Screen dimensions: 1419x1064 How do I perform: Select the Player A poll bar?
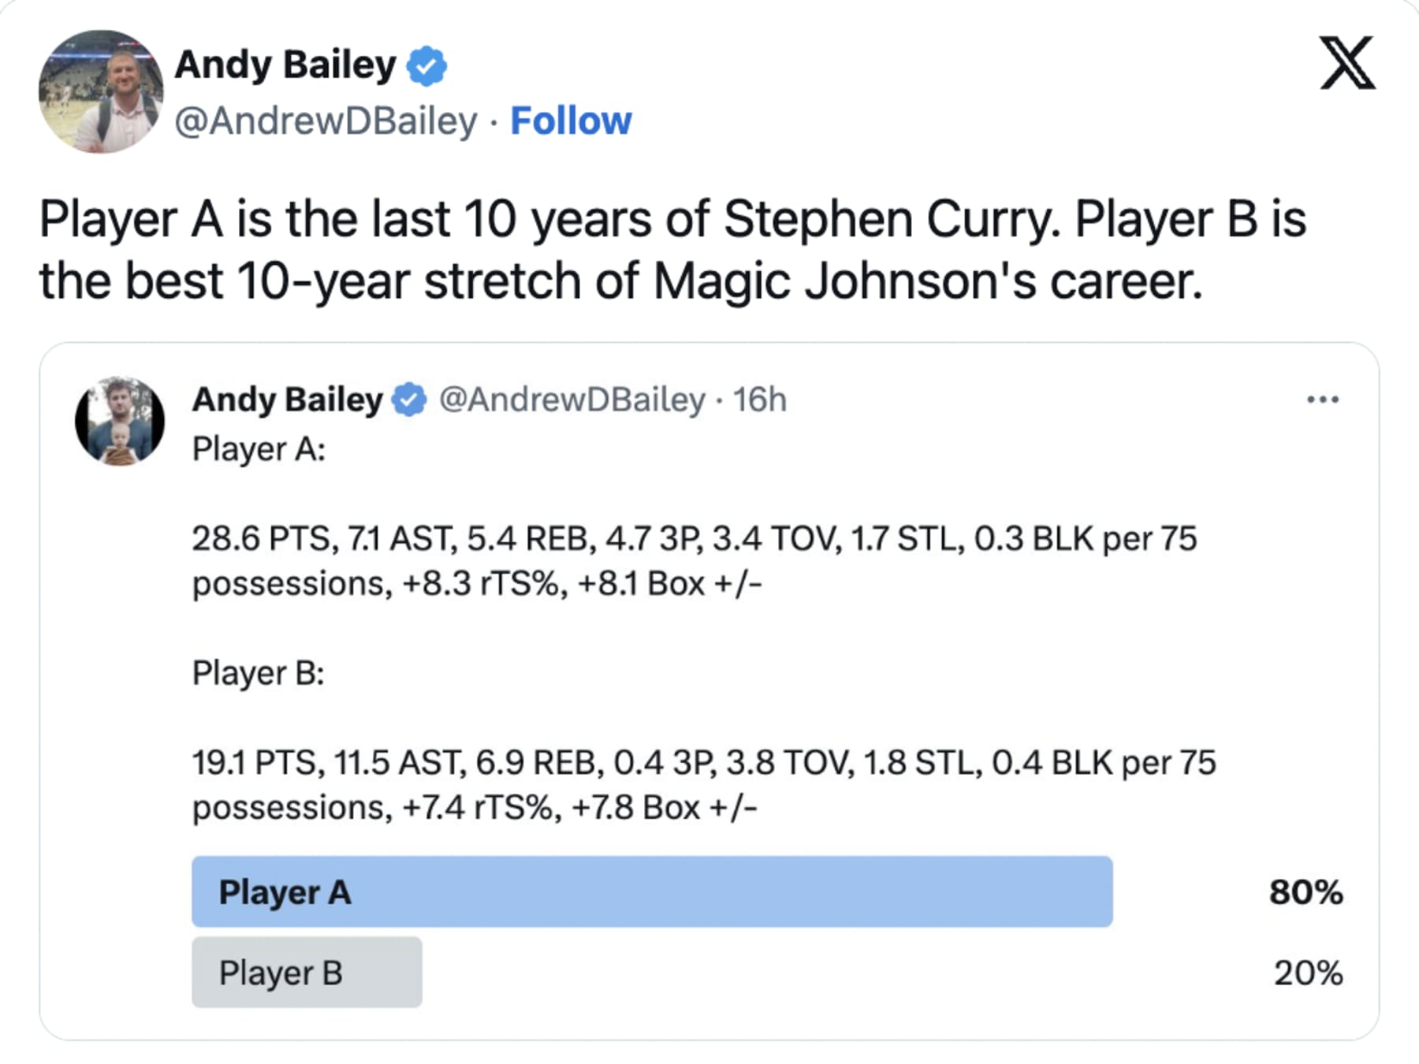click(652, 891)
